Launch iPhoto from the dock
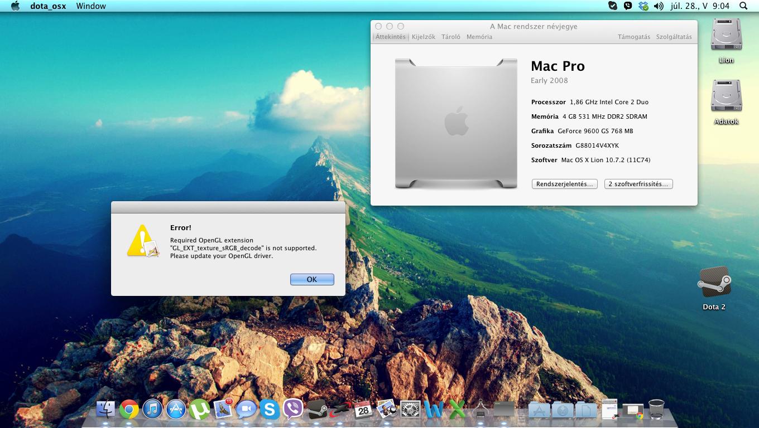The image size is (759, 428). (387, 410)
